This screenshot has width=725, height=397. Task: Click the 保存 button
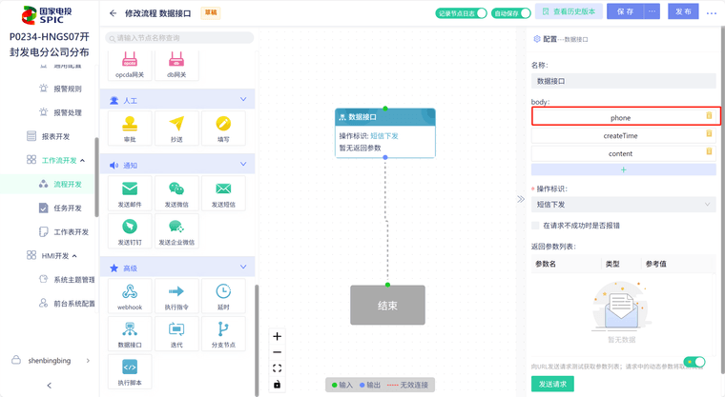625,11
